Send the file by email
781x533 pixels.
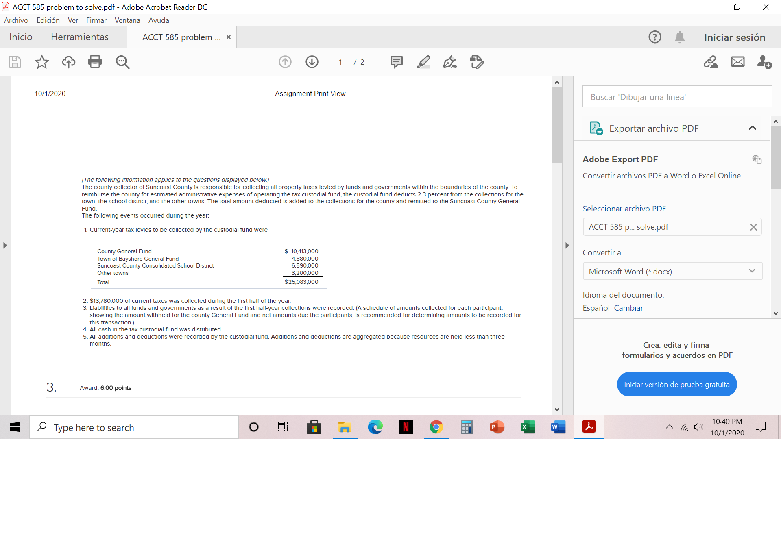coord(737,62)
